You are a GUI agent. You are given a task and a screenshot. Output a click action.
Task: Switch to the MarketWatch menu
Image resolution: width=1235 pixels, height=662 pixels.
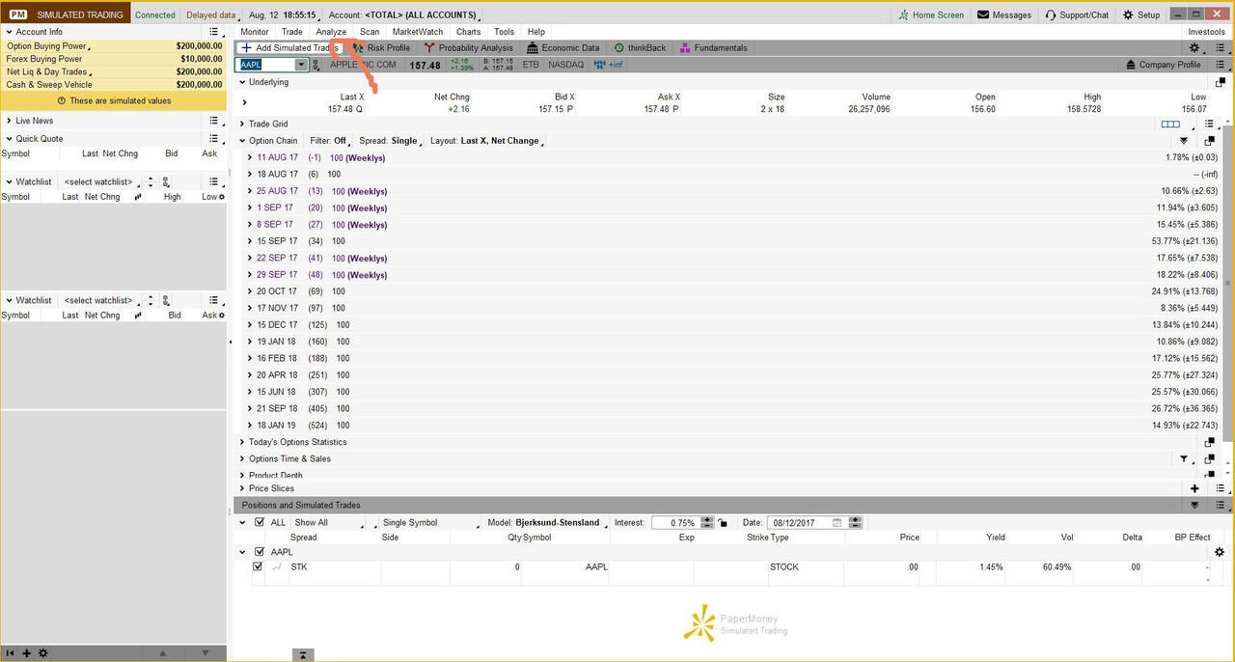point(417,31)
